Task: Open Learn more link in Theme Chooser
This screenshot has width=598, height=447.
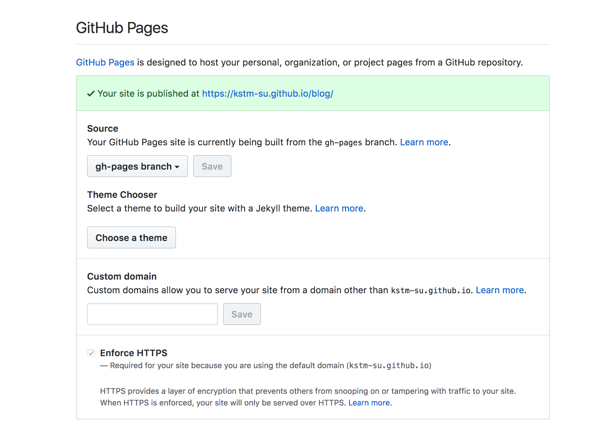Action: 339,208
